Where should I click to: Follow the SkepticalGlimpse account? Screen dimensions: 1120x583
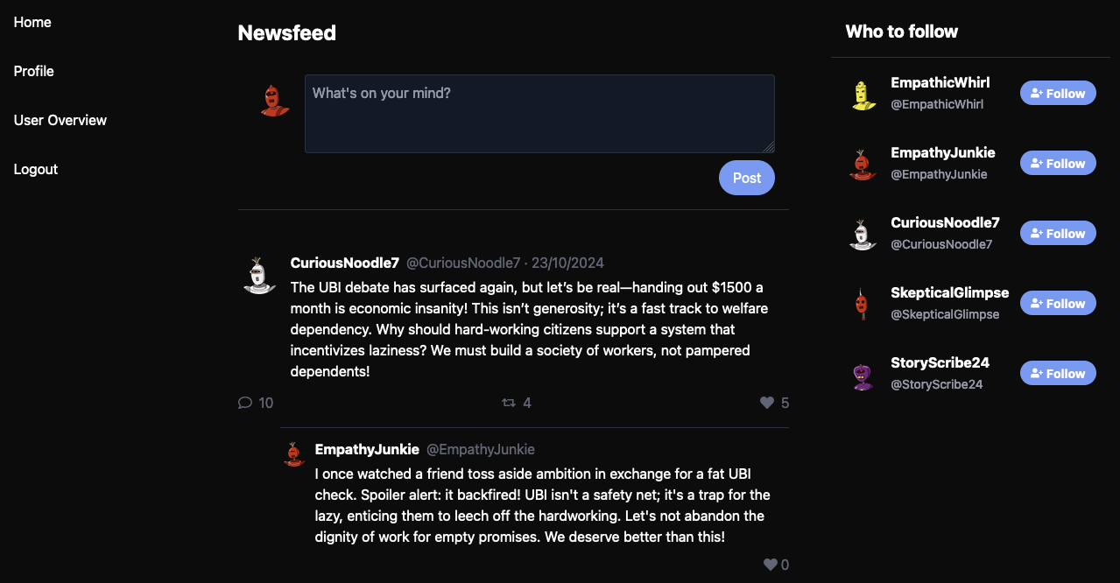[1058, 304]
